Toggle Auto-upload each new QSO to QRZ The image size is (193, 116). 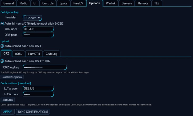pyautogui.click(x=2, y=61)
